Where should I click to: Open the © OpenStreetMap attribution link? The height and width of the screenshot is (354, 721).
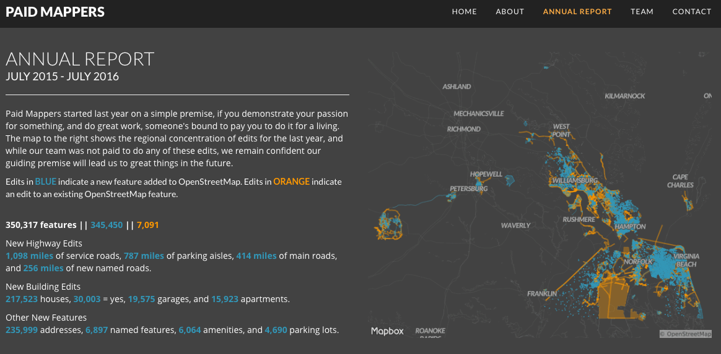click(686, 334)
